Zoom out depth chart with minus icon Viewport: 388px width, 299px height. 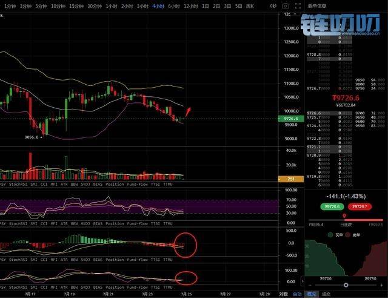click(310, 285)
